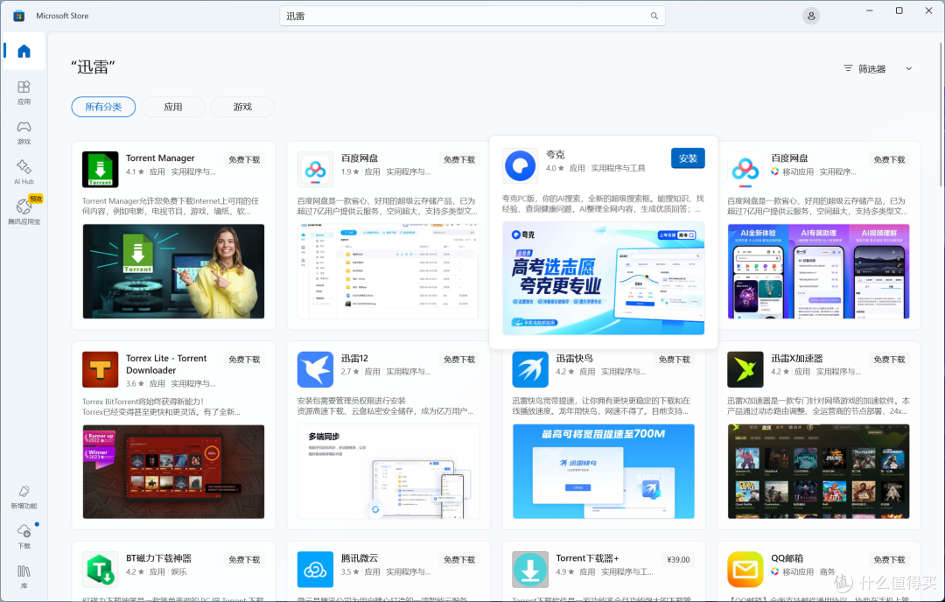Open the 迅雷12 app icon

coord(315,369)
